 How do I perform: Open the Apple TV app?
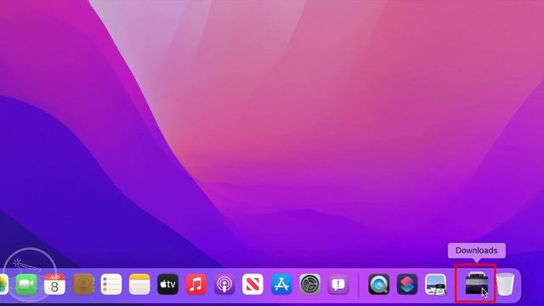168,284
